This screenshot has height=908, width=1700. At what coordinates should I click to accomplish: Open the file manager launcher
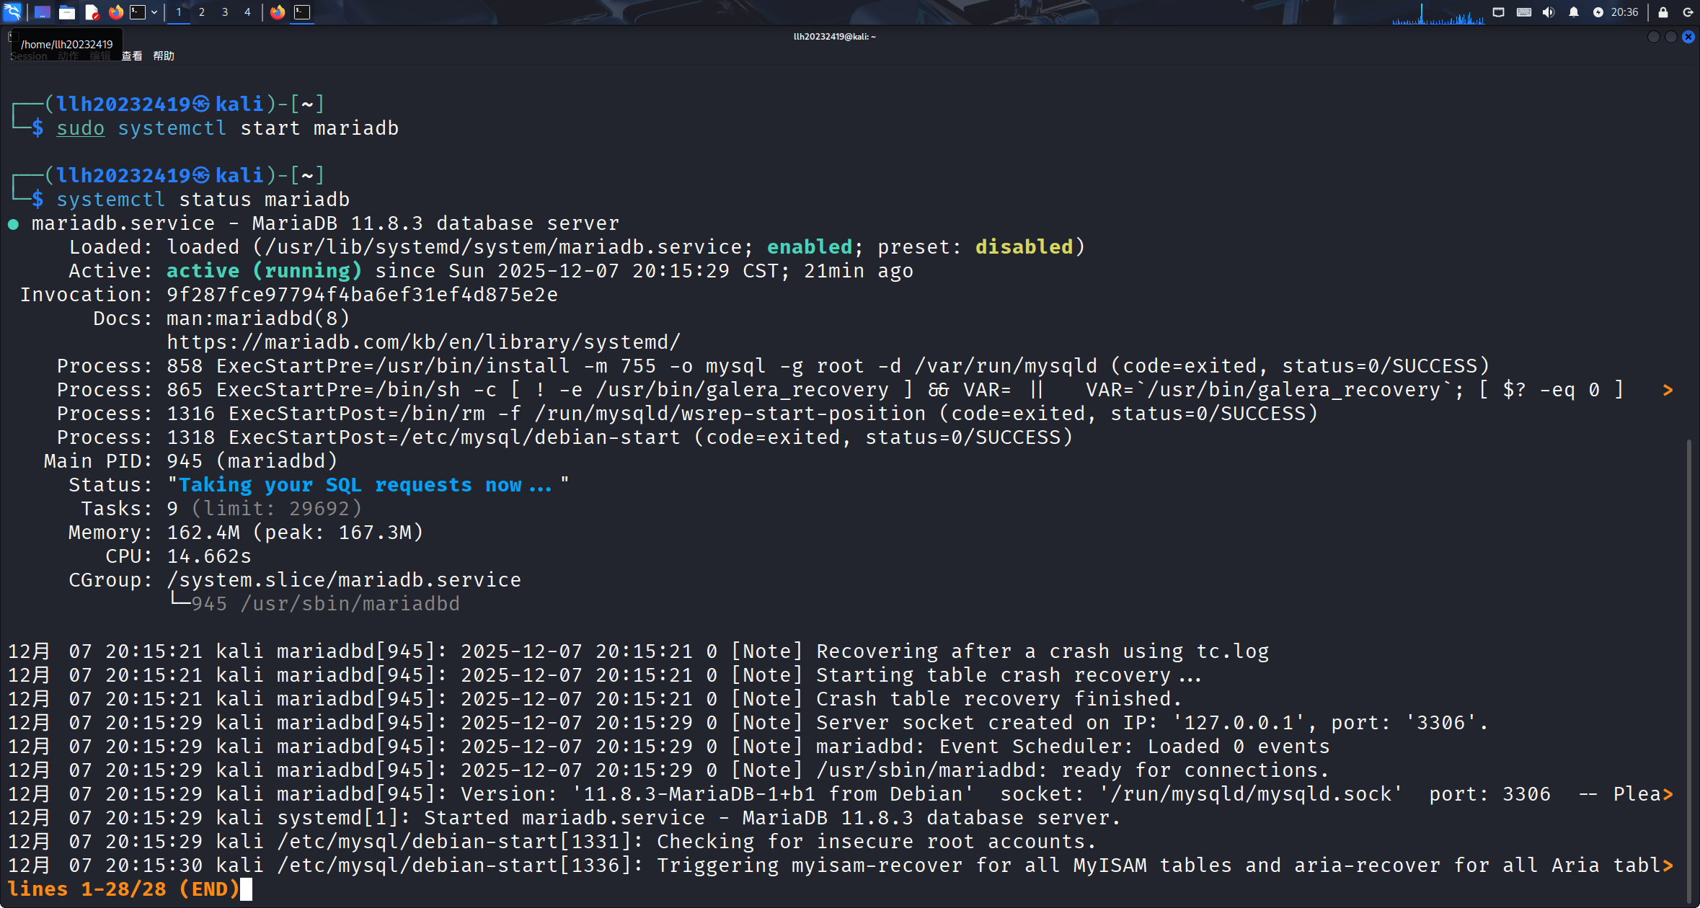click(67, 12)
